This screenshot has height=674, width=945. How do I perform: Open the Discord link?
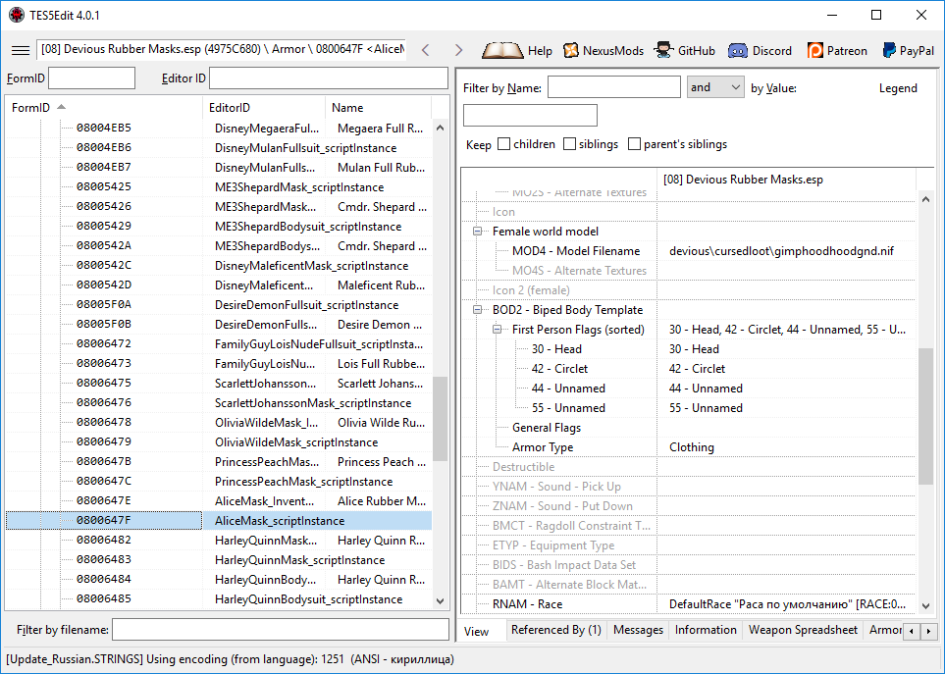(760, 51)
